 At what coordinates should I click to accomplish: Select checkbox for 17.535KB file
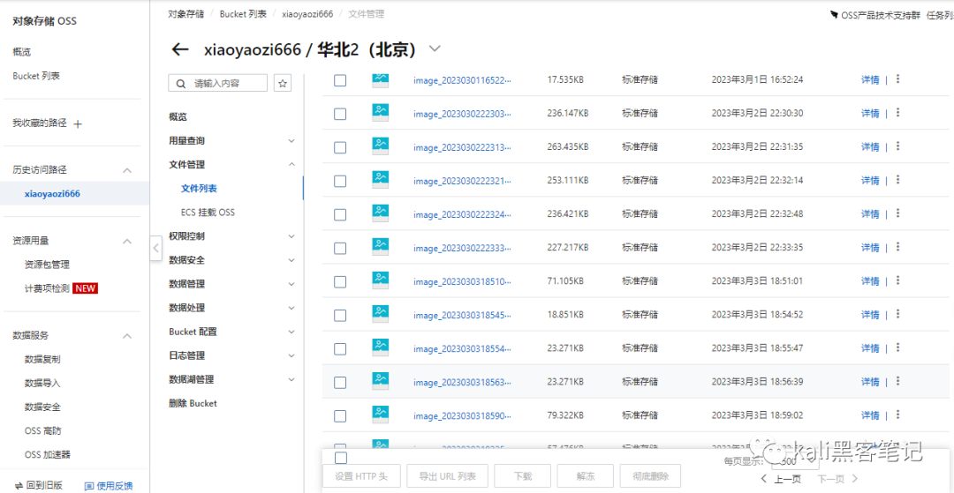(340, 80)
